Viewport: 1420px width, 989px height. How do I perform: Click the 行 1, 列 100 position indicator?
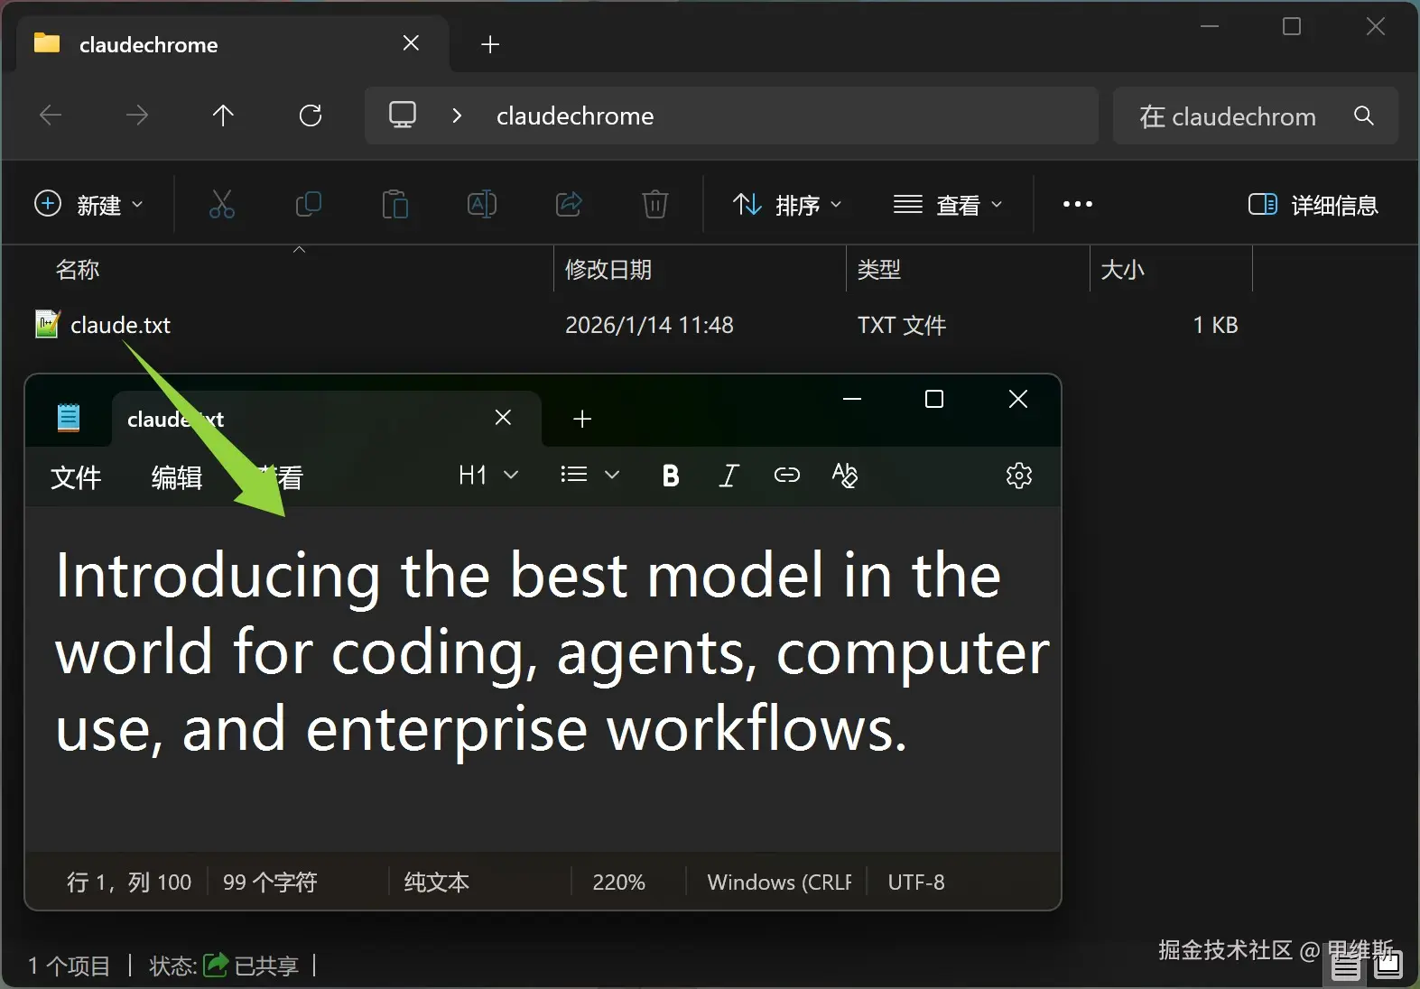[x=129, y=882]
